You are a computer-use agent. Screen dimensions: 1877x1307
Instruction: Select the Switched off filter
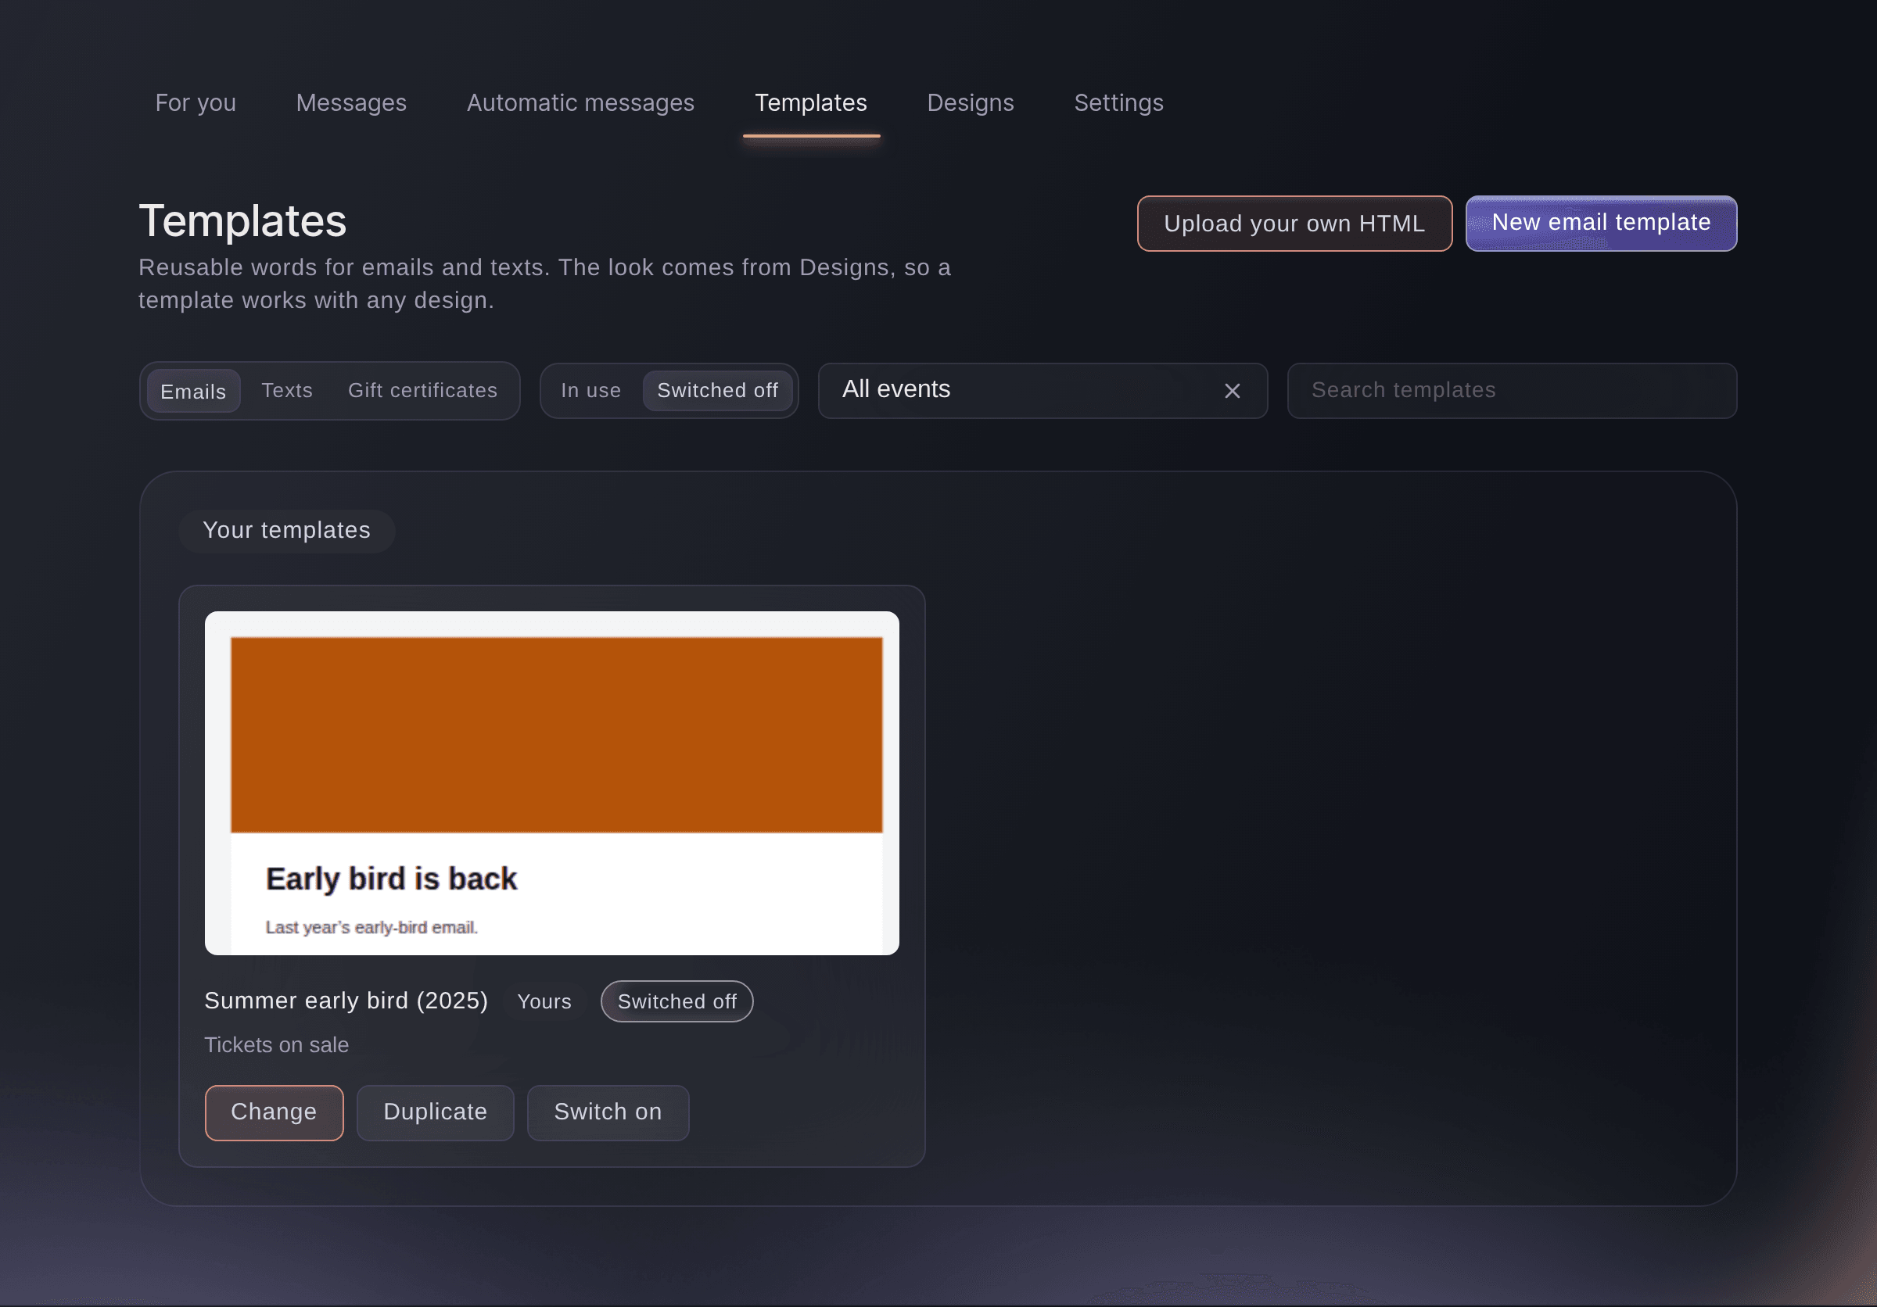(x=718, y=391)
